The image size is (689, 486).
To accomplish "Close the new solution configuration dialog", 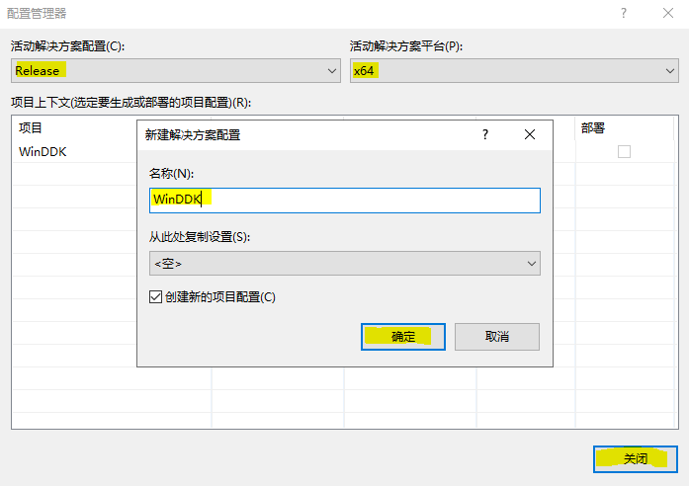I will [530, 134].
